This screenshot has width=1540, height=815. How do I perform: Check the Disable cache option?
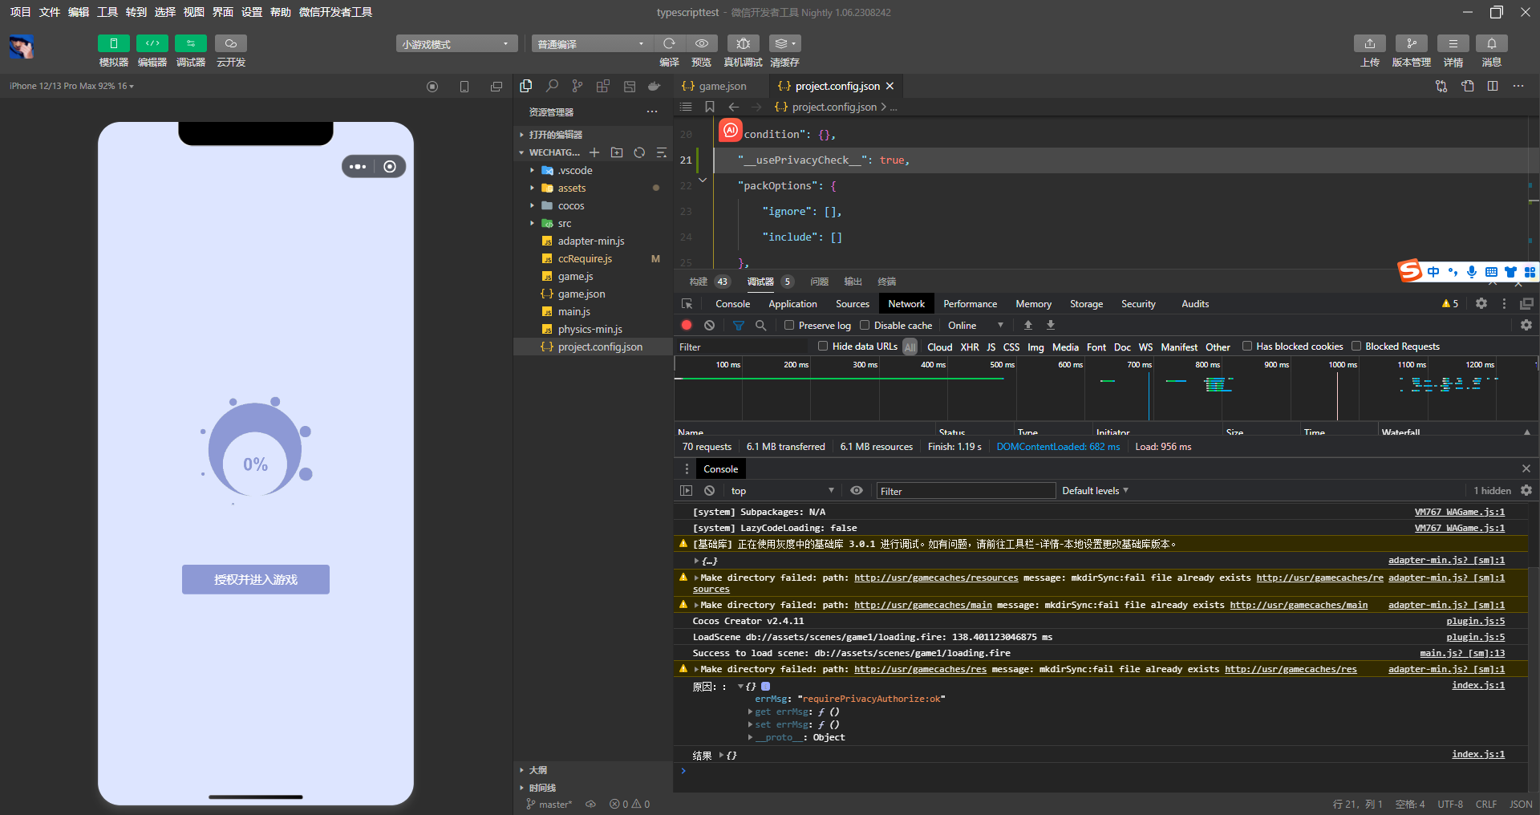point(865,325)
